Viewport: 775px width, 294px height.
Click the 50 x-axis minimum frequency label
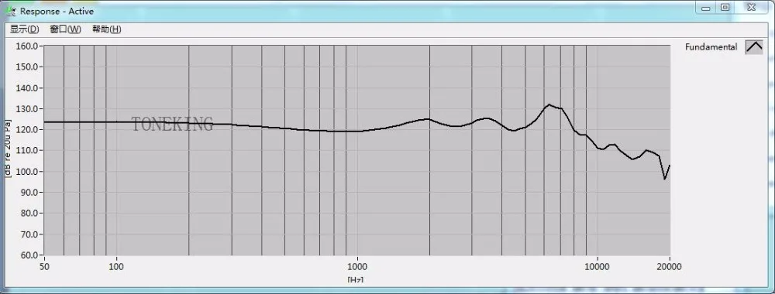click(x=44, y=266)
